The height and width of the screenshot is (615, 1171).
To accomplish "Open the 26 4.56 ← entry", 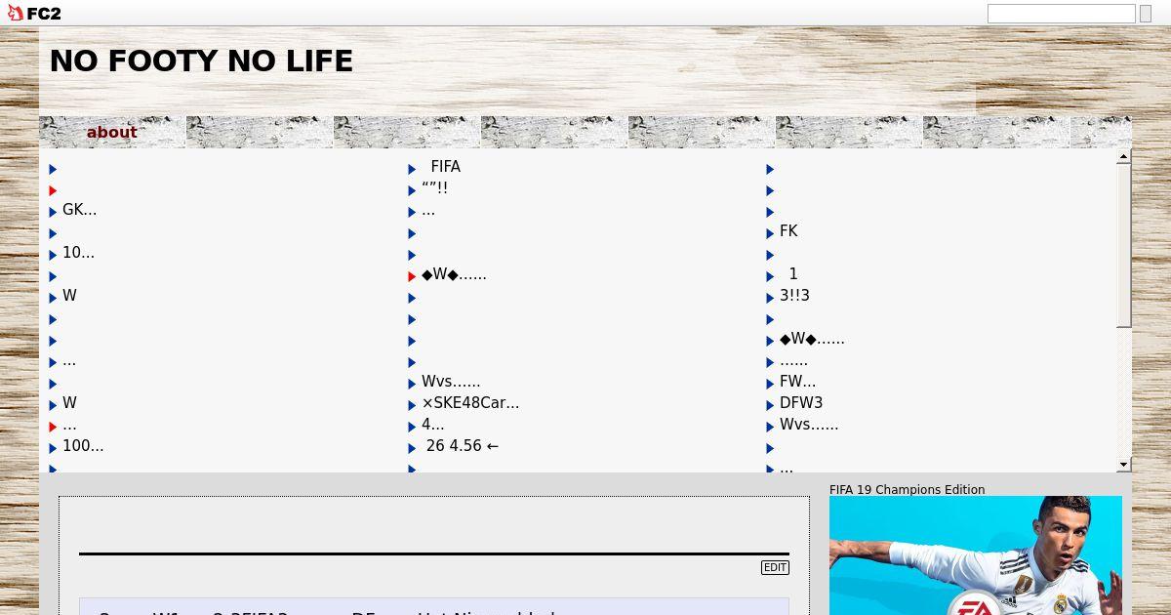I will (x=463, y=446).
